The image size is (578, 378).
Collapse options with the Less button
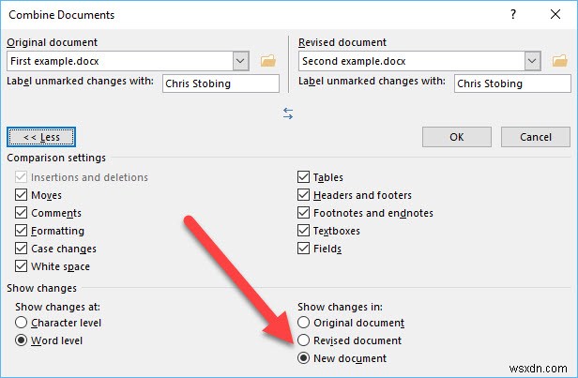41,137
